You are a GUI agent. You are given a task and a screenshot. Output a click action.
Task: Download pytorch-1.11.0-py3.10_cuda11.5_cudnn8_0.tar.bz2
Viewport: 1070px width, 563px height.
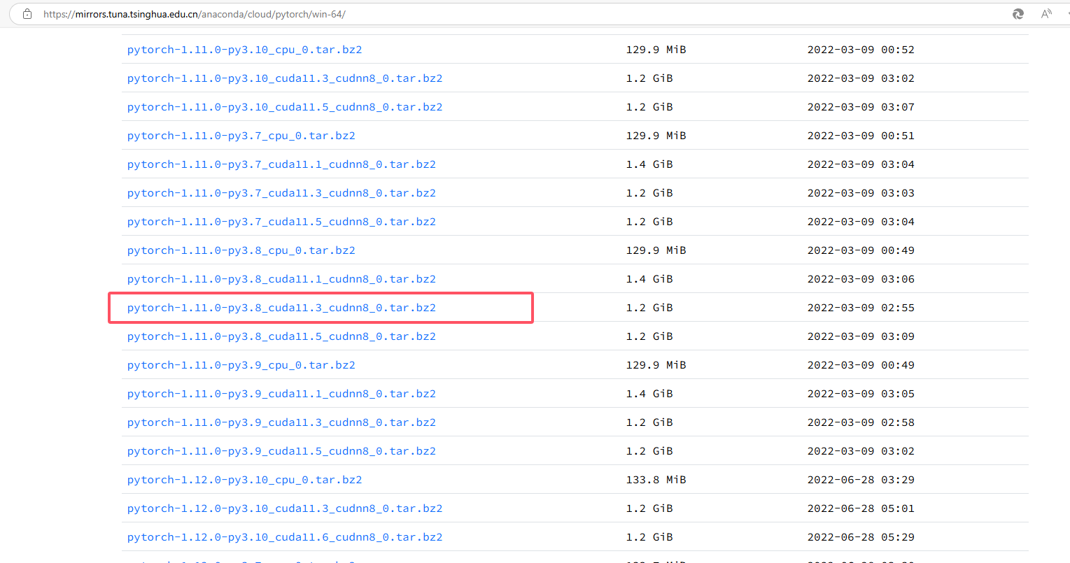285,107
